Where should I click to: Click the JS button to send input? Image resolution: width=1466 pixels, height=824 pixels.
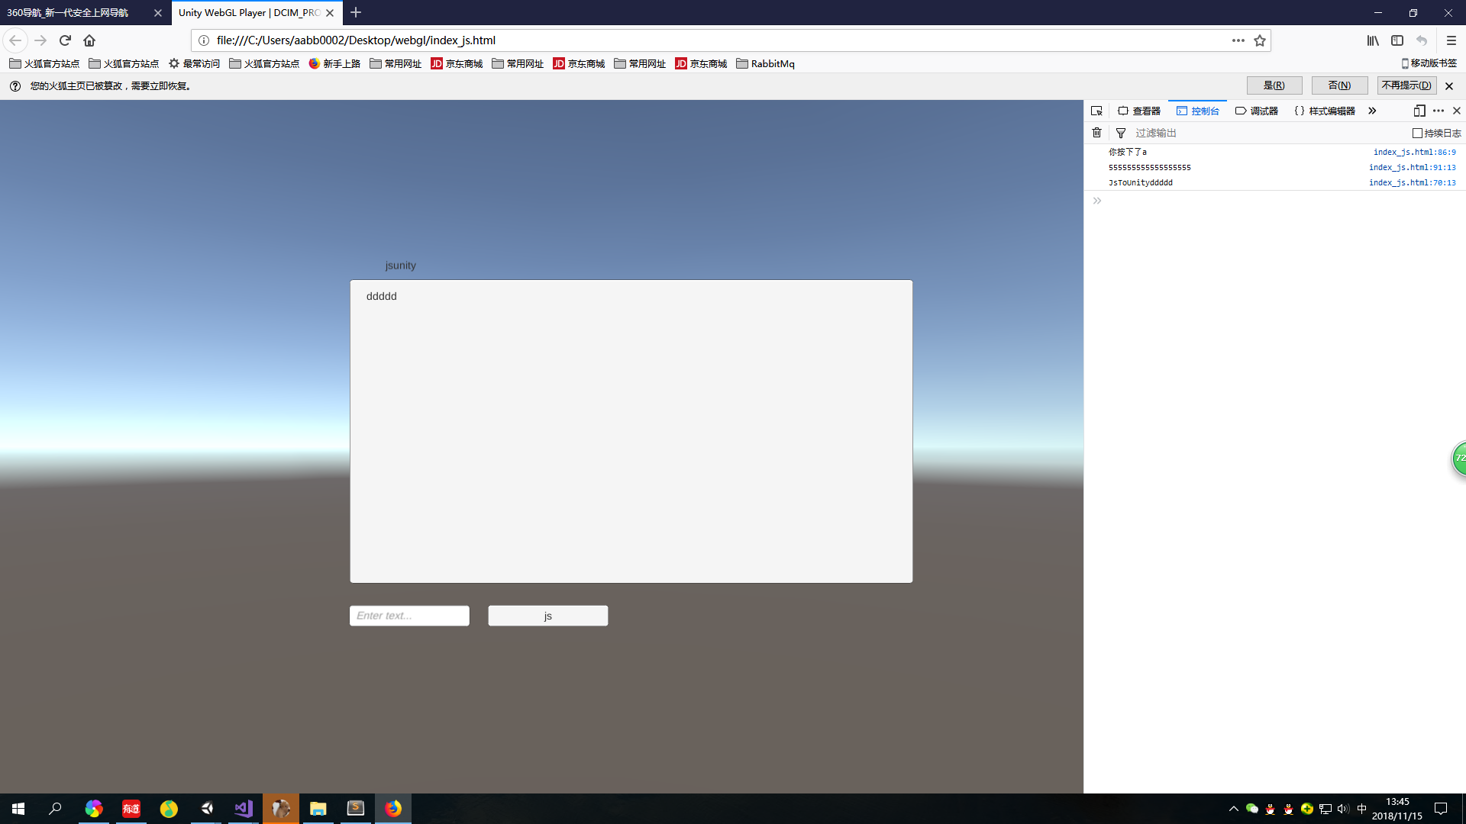point(547,615)
